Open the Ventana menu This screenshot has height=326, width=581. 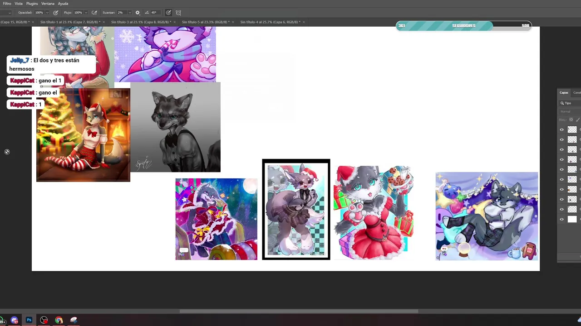[48, 4]
